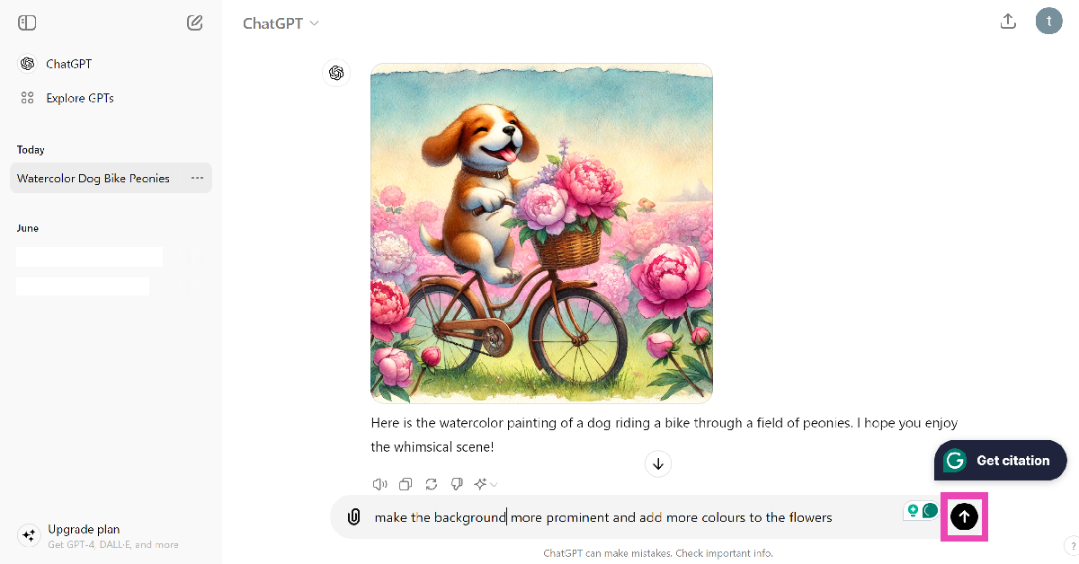Send the message with the arrow button
Screen dimensions: 1079x564
click(x=964, y=516)
